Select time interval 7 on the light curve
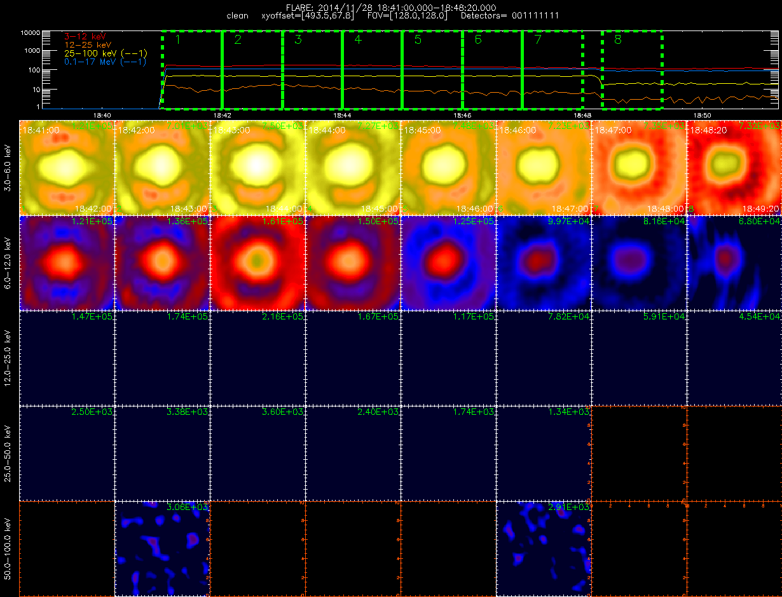Viewport: 782px width, 597px height. (x=552, y=69)
